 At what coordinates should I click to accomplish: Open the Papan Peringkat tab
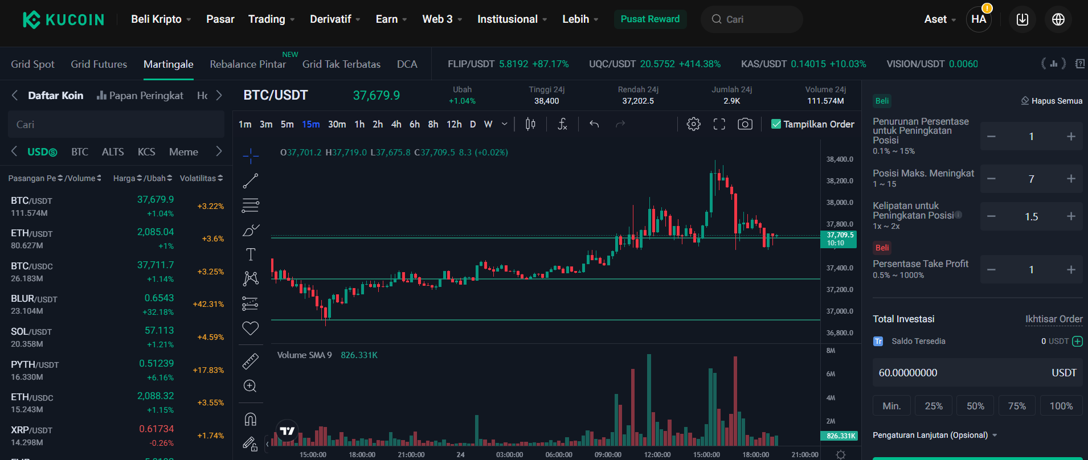pos(140,96)
